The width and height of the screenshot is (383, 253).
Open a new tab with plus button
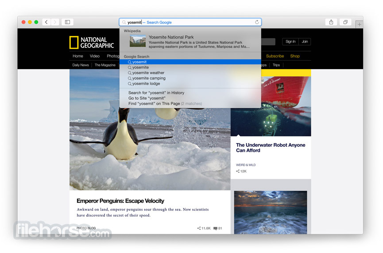[359, 24]
